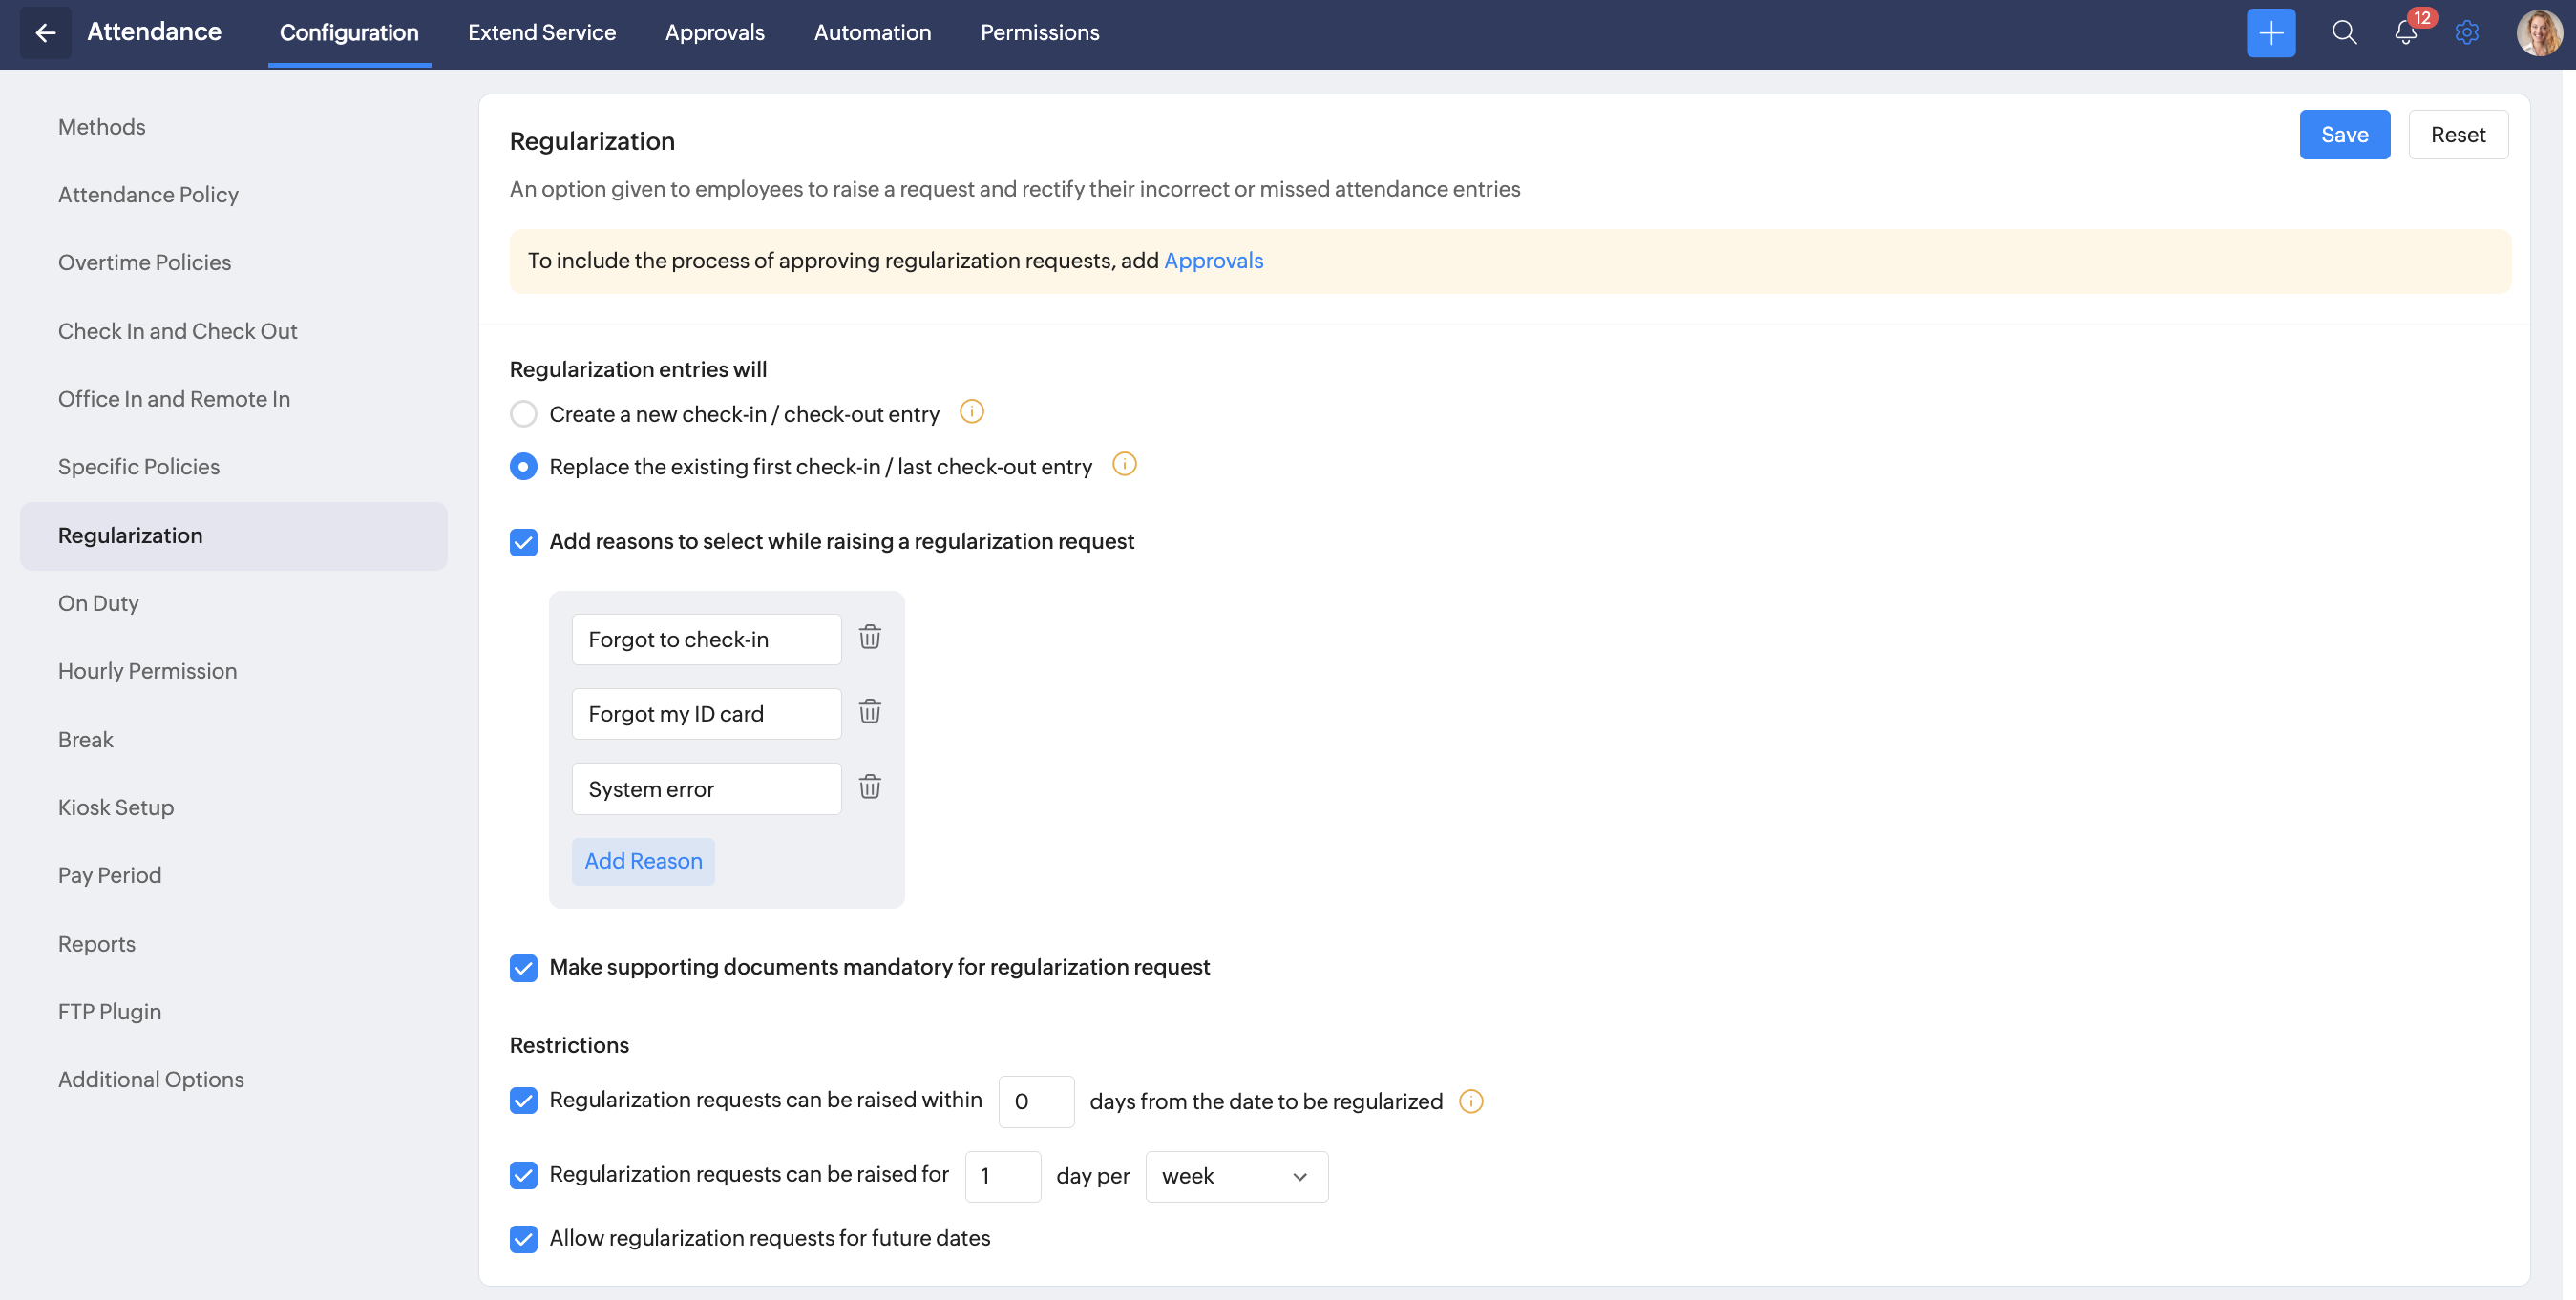Uncheck 'Make supporting documents mandatory' checkbox
The height and width of the screenshot is (1300, 2576).
523,968
